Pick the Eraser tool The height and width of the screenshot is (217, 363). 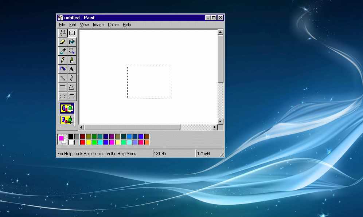(x=63, y=42)
